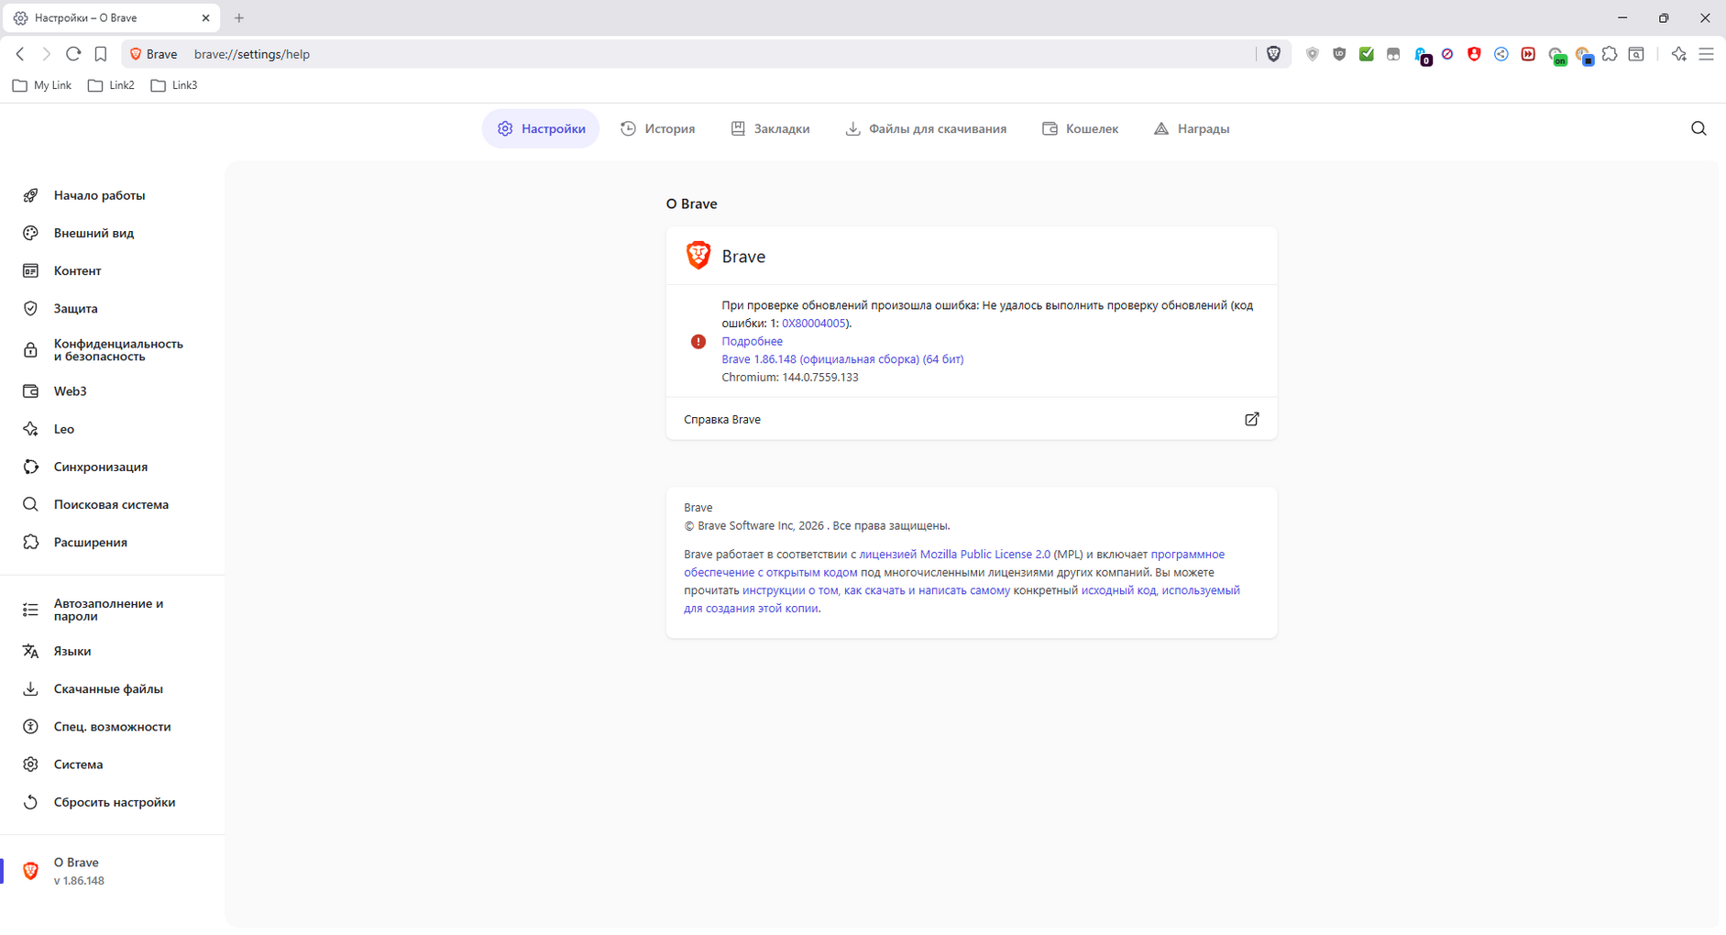The height and width of the screenshot is (935, 1726).
Task: Open the Mozilla Public License 2.0 link
Action: pyautogui.click(x=954, y=555)
